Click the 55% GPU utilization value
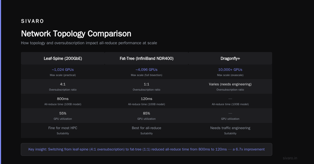Screen dimensions: 314x164 [63, 113]
